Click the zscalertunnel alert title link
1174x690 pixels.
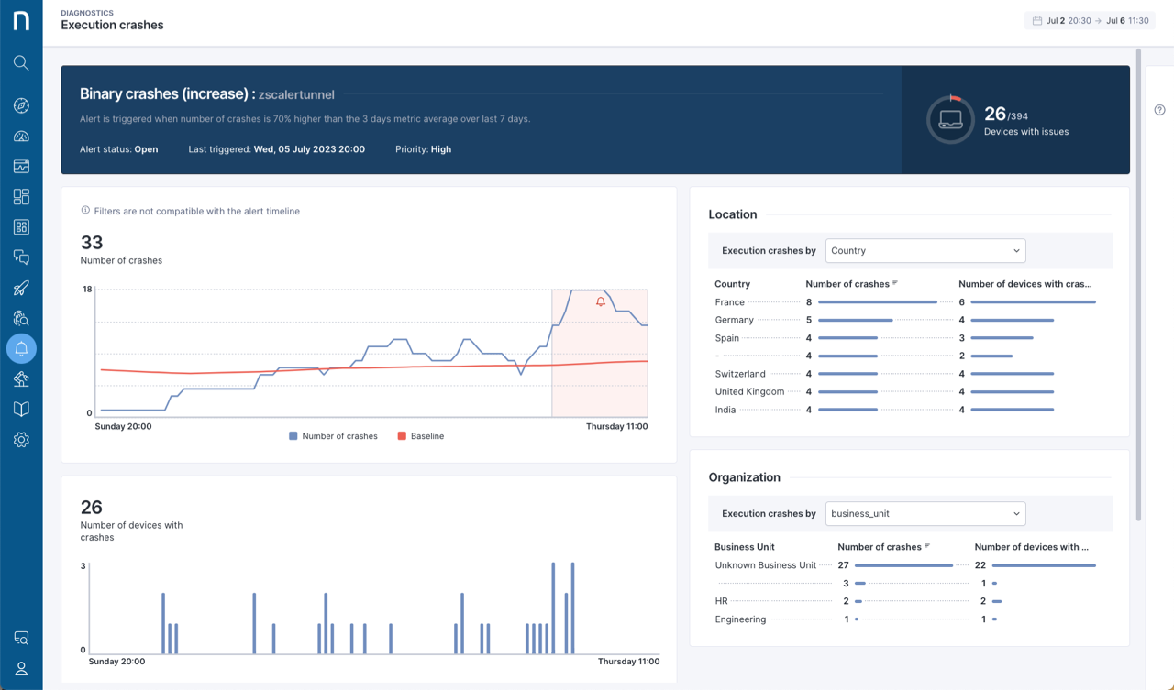(x=296, y=94)
